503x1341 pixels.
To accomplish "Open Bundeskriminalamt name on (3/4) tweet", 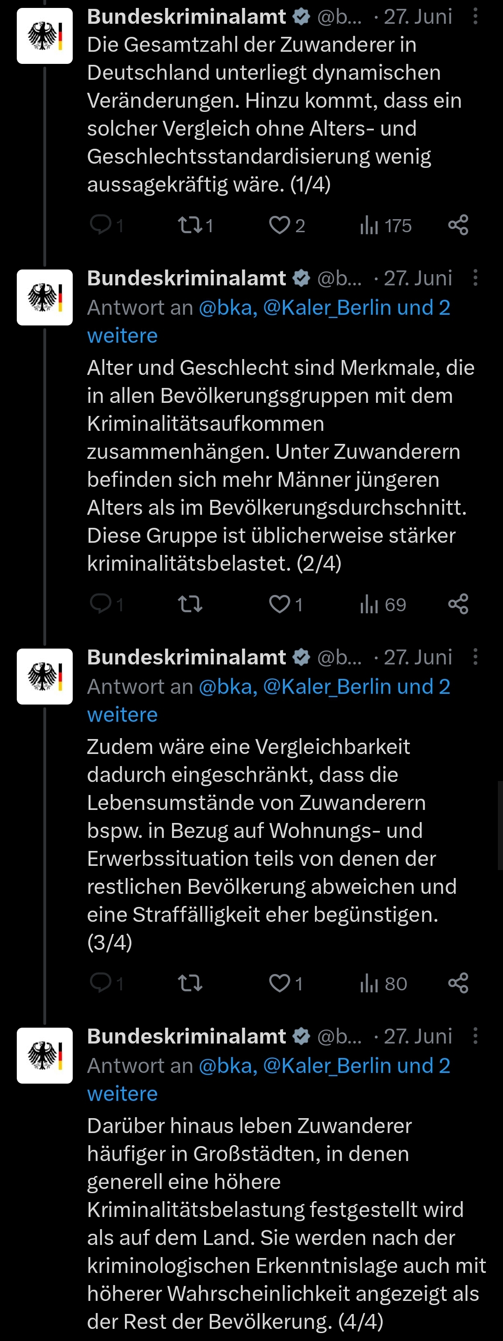I will click(186, 657).
